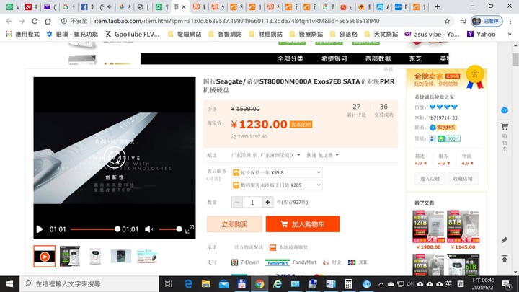Open the 電腦網站 bookmark folder
519x292 pixels.
(185, 34)
